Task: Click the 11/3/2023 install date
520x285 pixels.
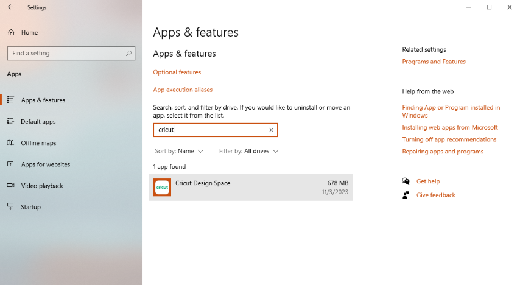Action: coord(335,192)
